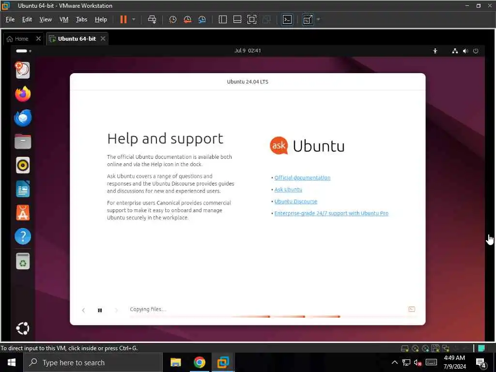496x372 pixels.
Task: Open the Edit menu
Action: [x=27, y=19]
